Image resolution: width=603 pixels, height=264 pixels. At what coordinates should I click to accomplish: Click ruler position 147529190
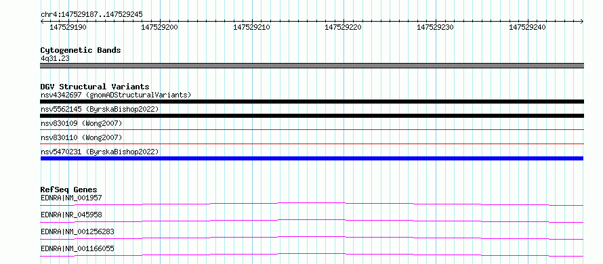[68, 27]
